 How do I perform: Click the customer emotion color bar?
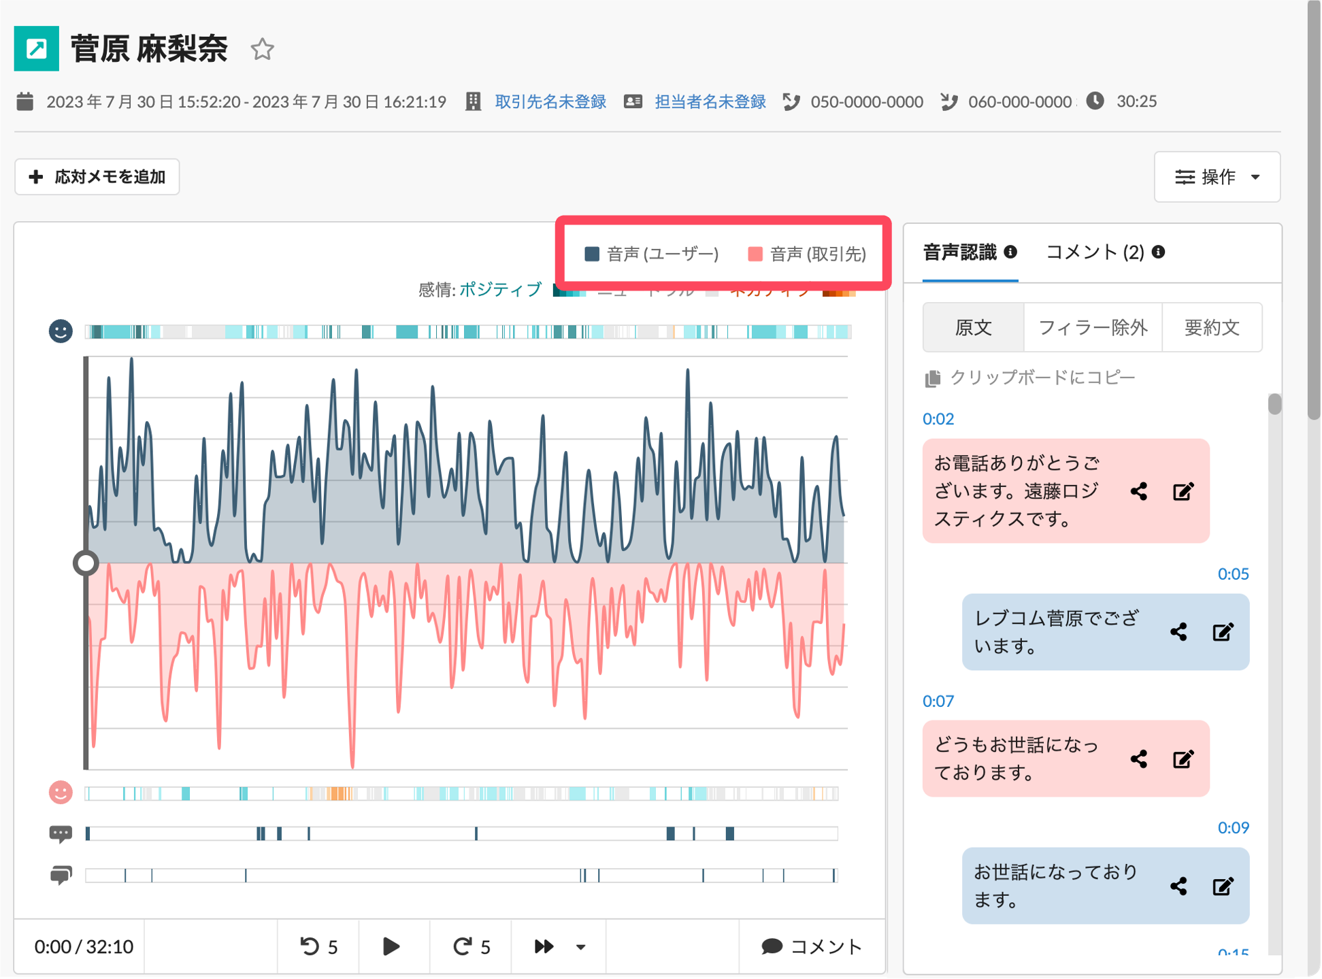pos(462,793)
